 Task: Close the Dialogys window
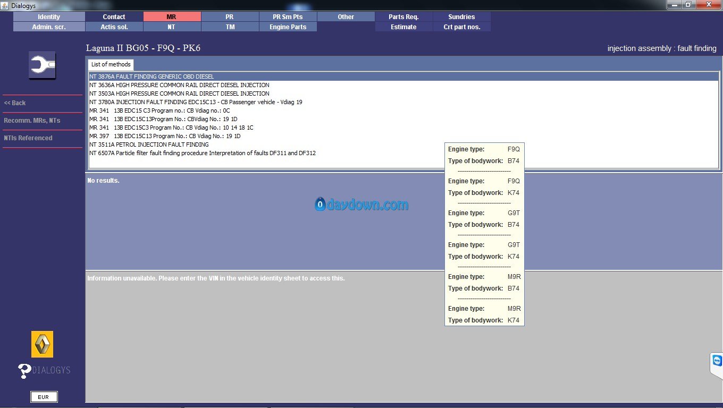(x=708, y=4)
